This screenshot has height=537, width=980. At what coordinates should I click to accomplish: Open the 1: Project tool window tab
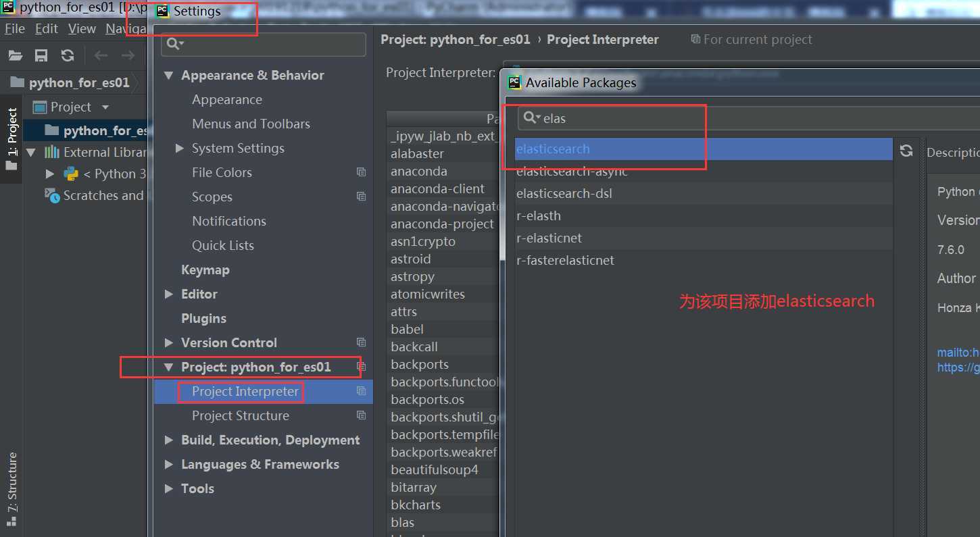pos(11,138)
